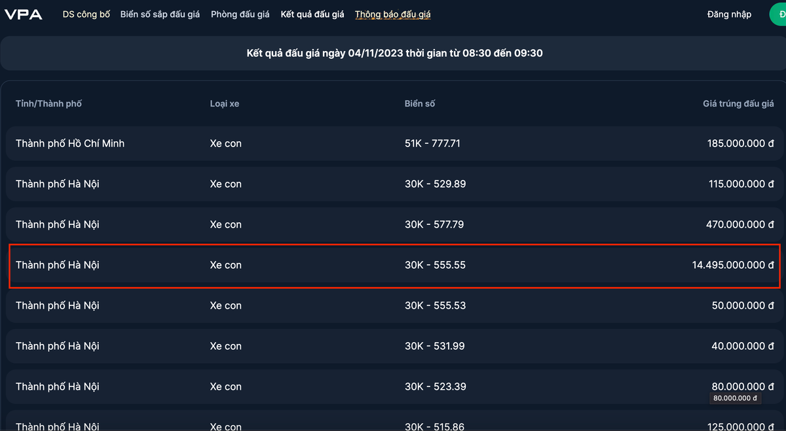Select the Kết quả đấu giá tab

[312, 14]
